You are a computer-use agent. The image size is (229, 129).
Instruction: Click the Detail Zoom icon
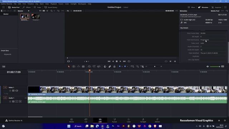(137, 67)
